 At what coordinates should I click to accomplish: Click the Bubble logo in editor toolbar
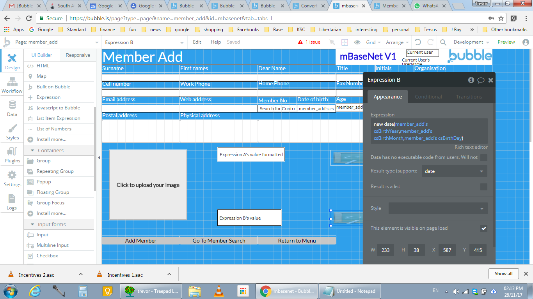click(7, 42)
